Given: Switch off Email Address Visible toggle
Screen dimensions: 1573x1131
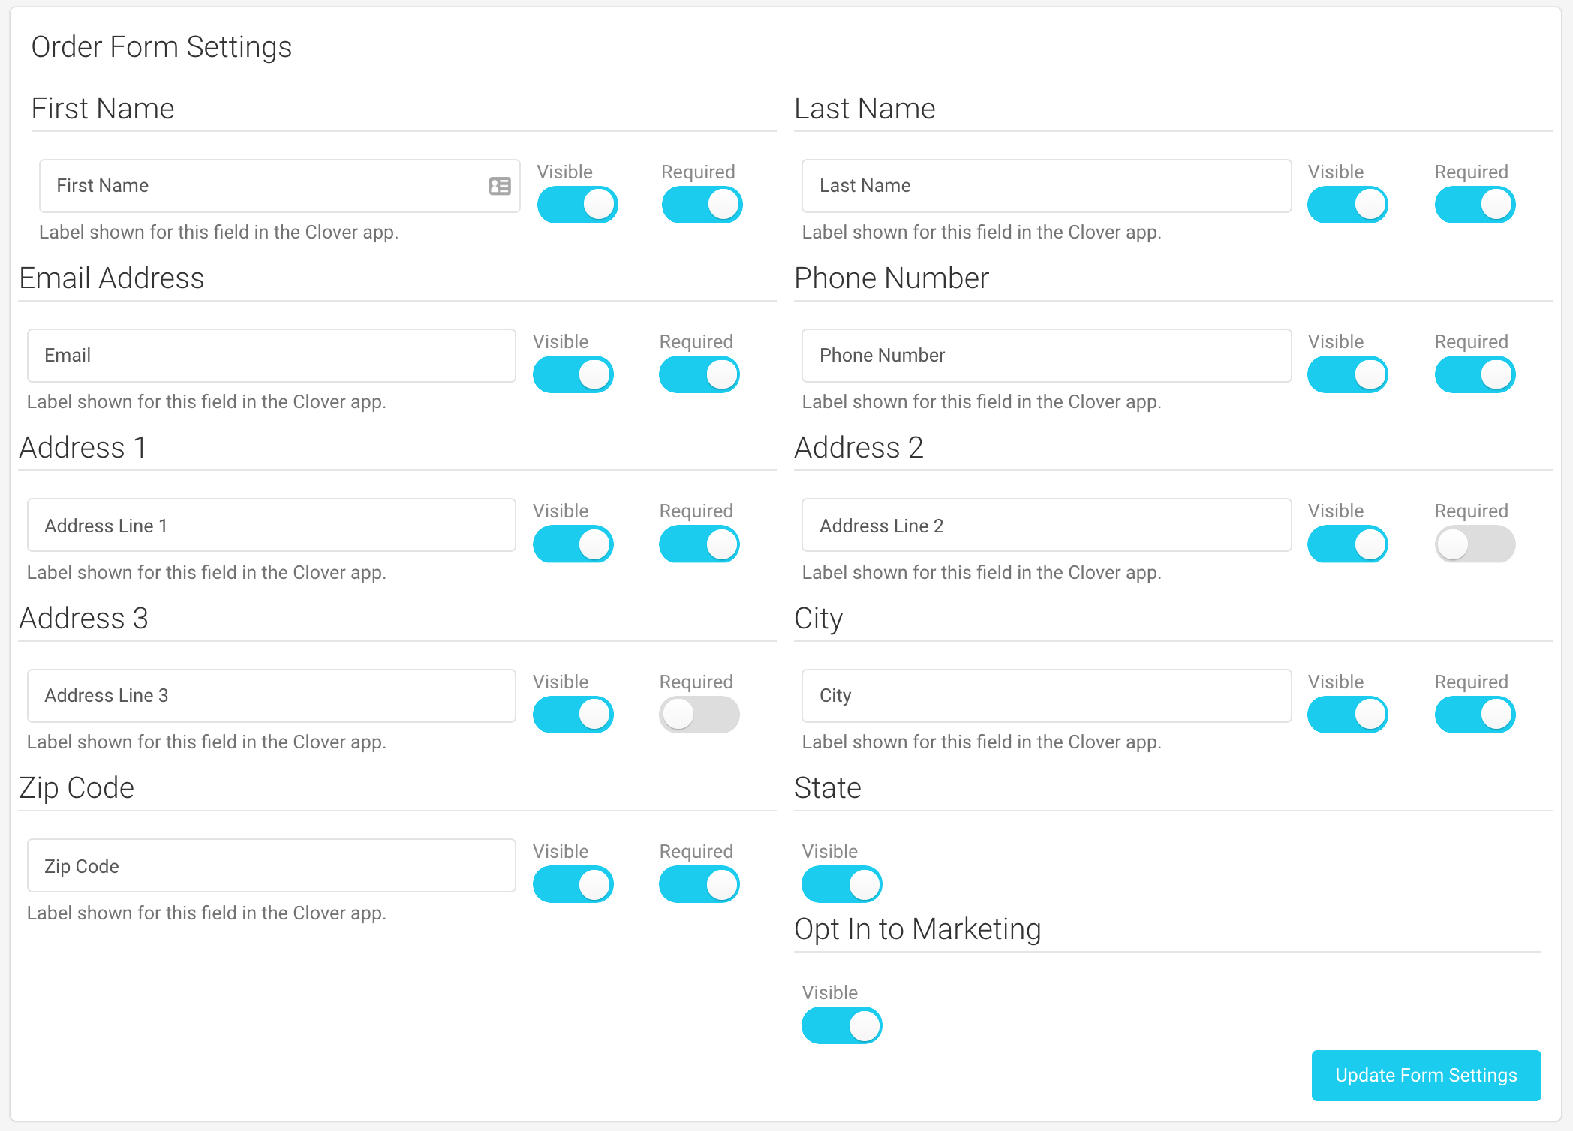Looking at the screenshot, I should [573, 374].
